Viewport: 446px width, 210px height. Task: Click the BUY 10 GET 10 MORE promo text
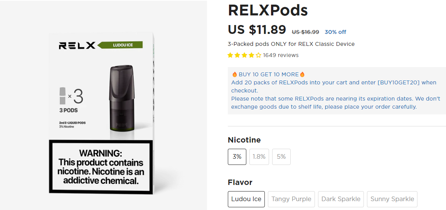[269, 74]
